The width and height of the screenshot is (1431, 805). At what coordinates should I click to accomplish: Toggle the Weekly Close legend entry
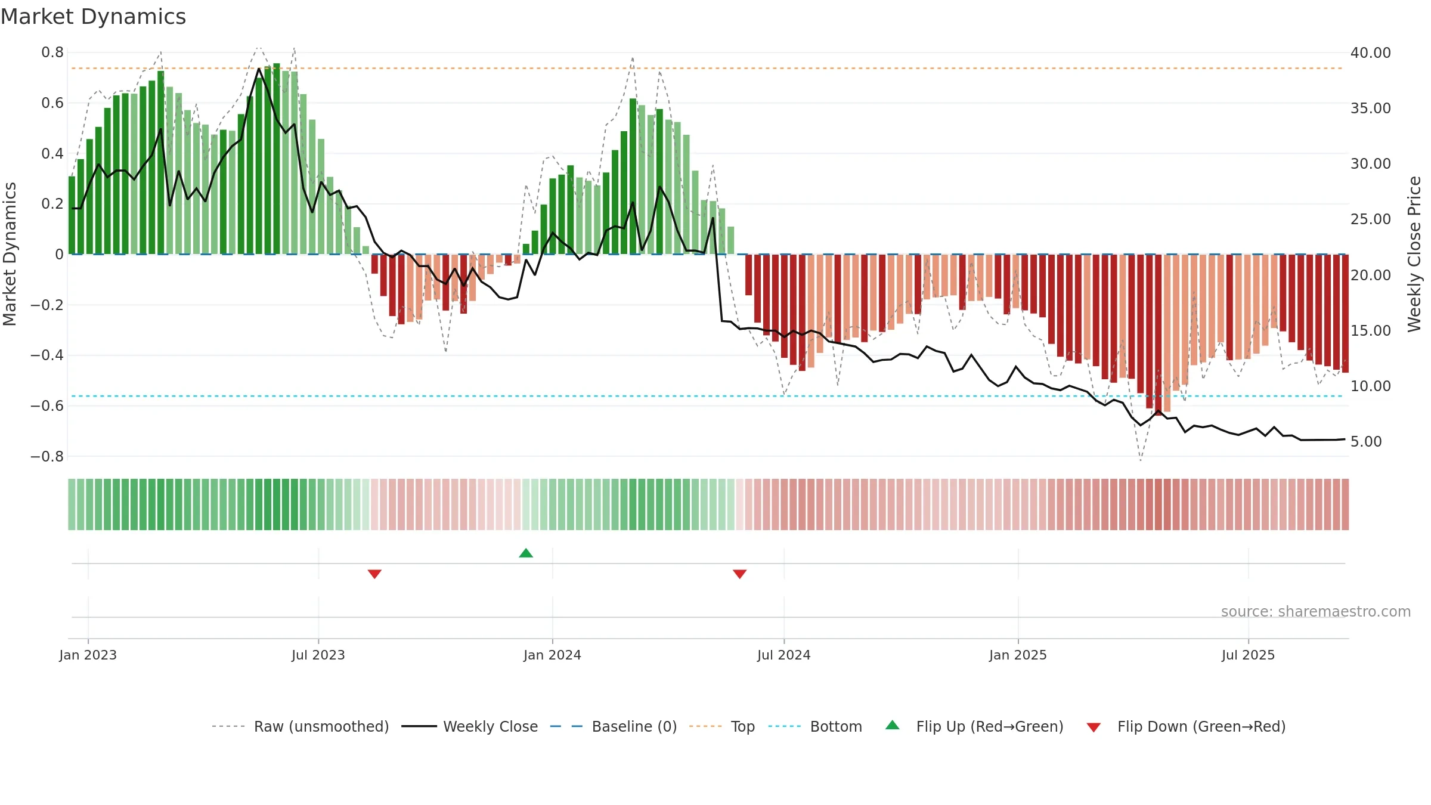coord(470,726)
